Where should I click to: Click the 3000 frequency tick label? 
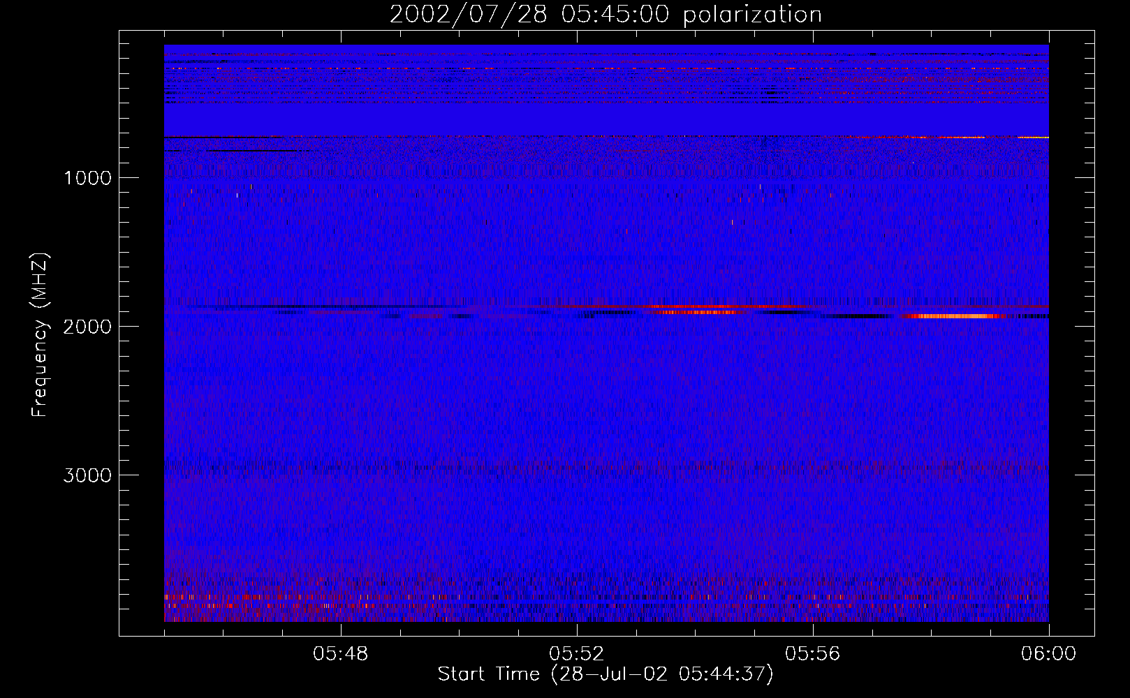[88, 475]
